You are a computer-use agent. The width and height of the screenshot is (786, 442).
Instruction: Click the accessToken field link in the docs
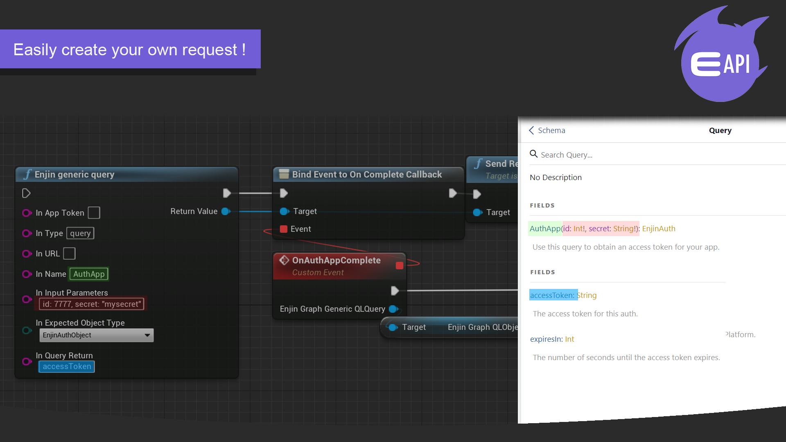tap(551, 295)
